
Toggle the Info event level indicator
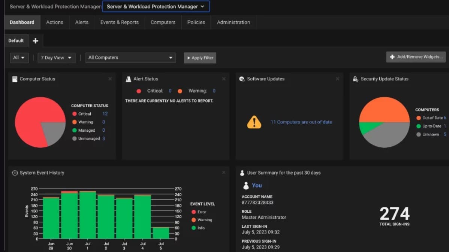[x=193, y=228]
